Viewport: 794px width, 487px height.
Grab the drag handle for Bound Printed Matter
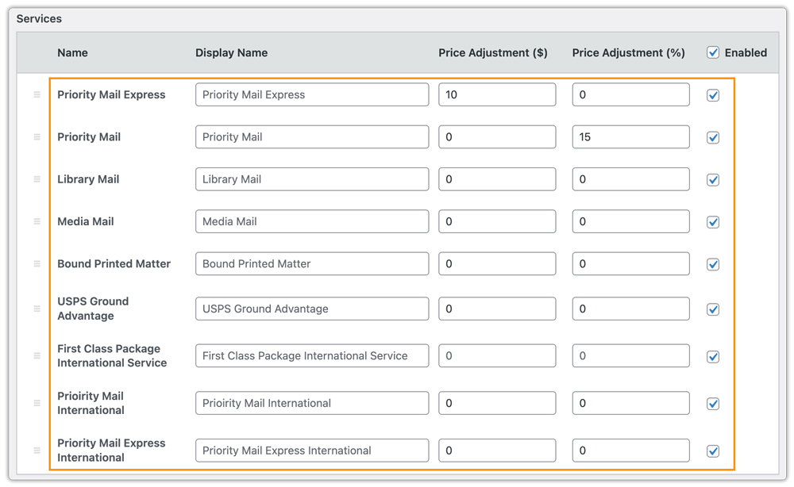[37, 263]
